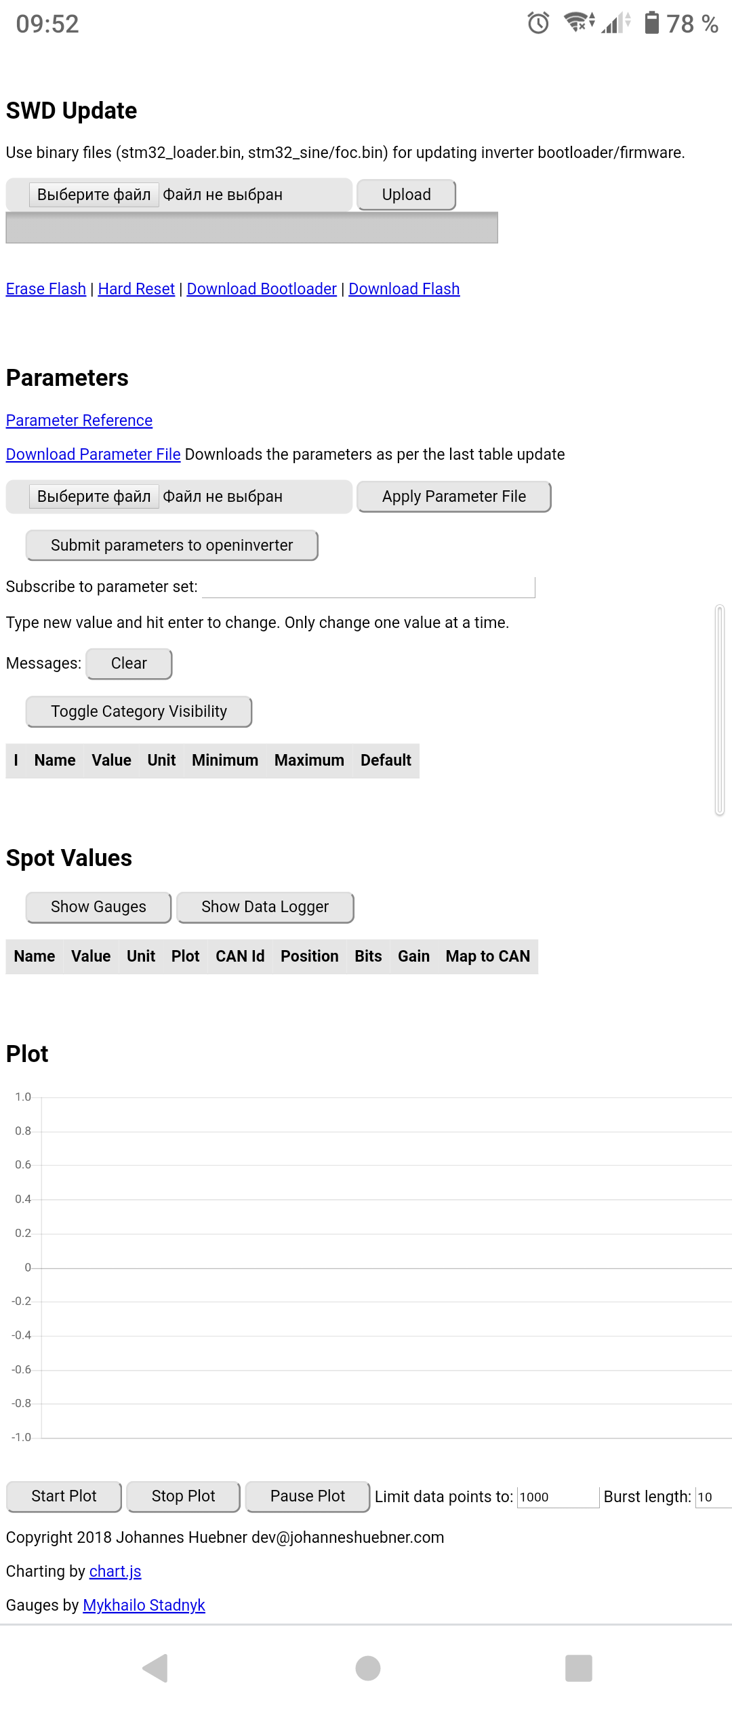732x1709 pixels.
Task: Click Limit data points input field
Action: point(558,1497)
